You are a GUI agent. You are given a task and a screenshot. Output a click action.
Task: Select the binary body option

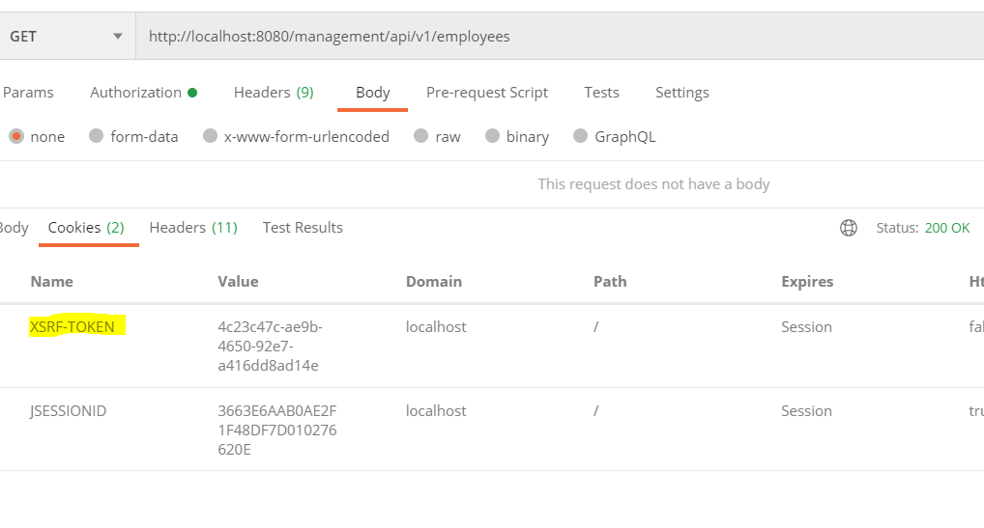click(x=493, y=137)
